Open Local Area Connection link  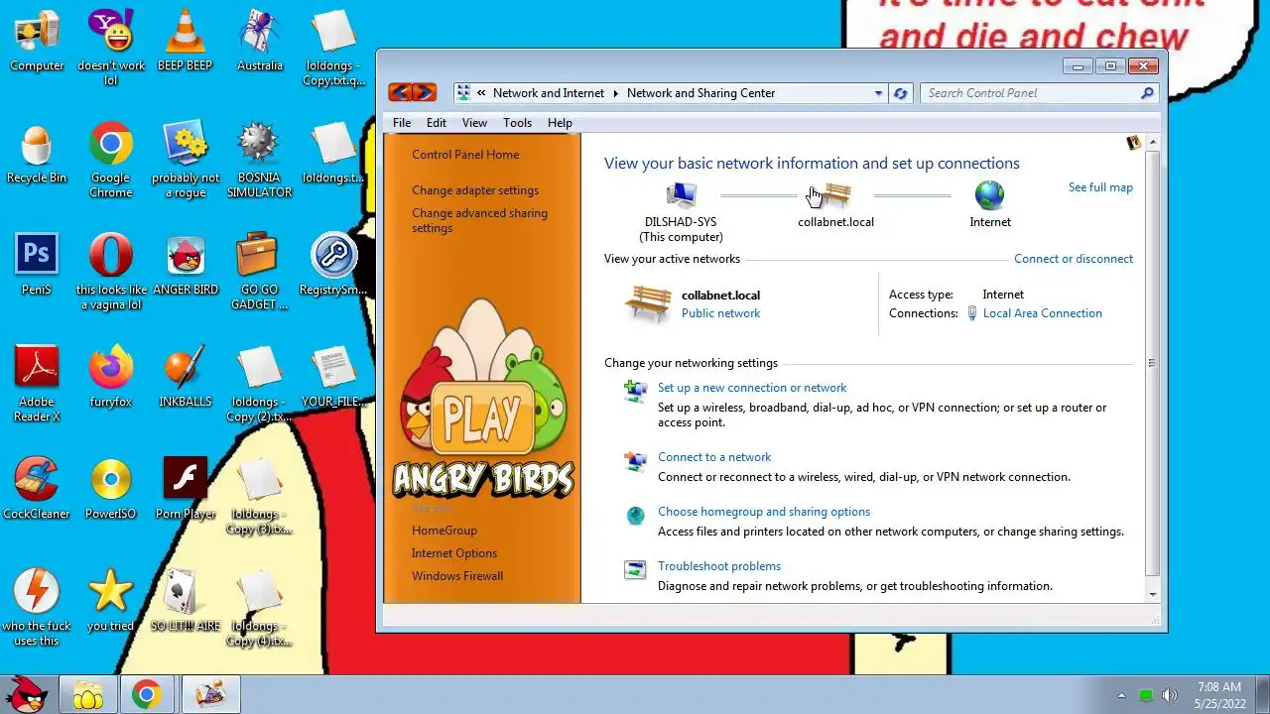pyautogui.click(x=1042, y=313)
